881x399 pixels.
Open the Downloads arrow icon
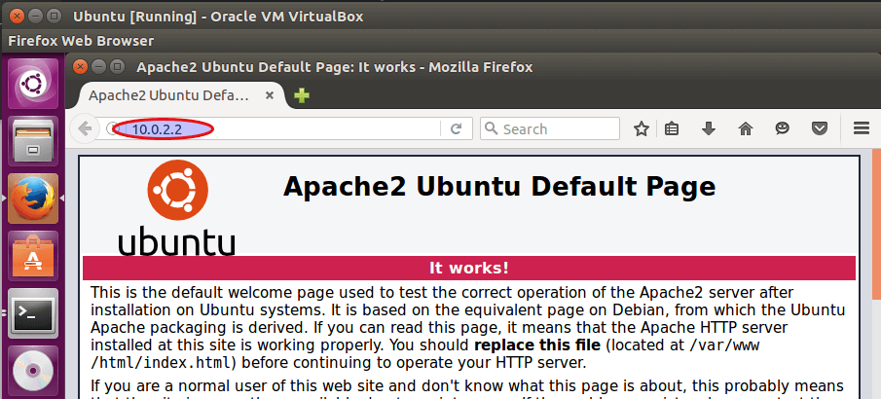pyautogui.click(x=709, y=128)
